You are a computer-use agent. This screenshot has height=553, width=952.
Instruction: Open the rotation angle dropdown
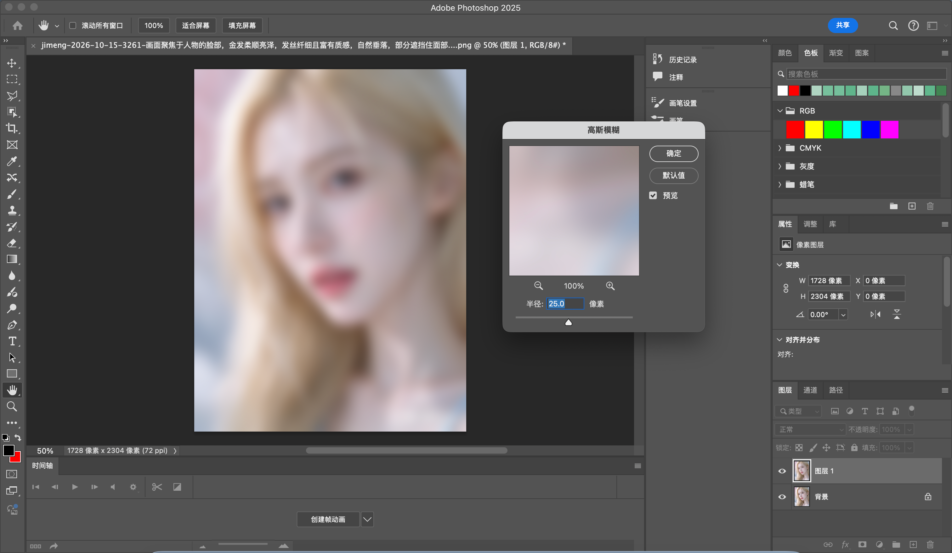(843, 315)
